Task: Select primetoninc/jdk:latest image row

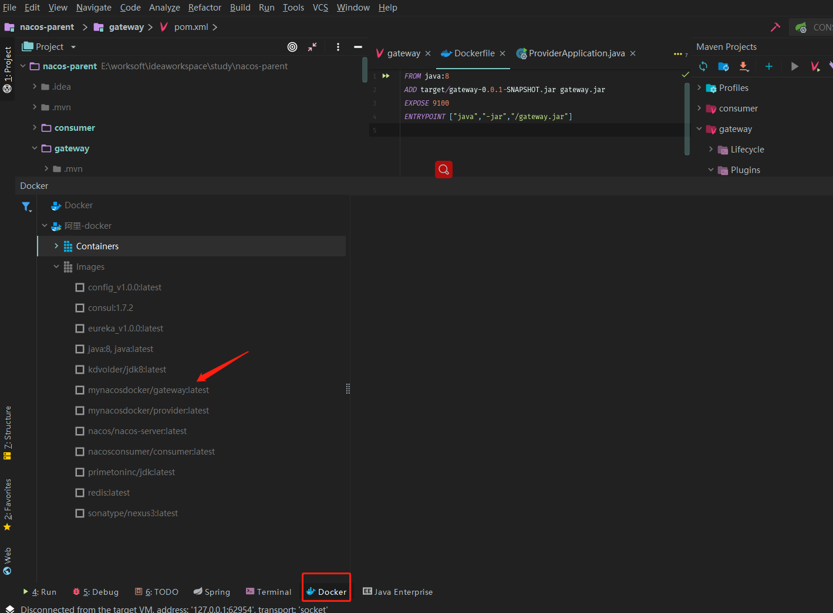Action: 131,472
